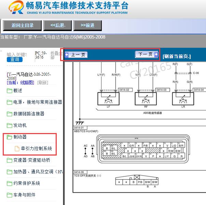Screen dimensions: 206x205
Task: Click the folder icon beside 数据链路连接器
Action: pos(10,114)
